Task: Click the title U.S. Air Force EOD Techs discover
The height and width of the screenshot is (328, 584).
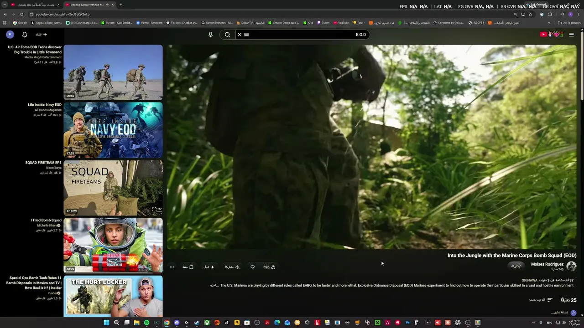Action: (x=35, y=50)
